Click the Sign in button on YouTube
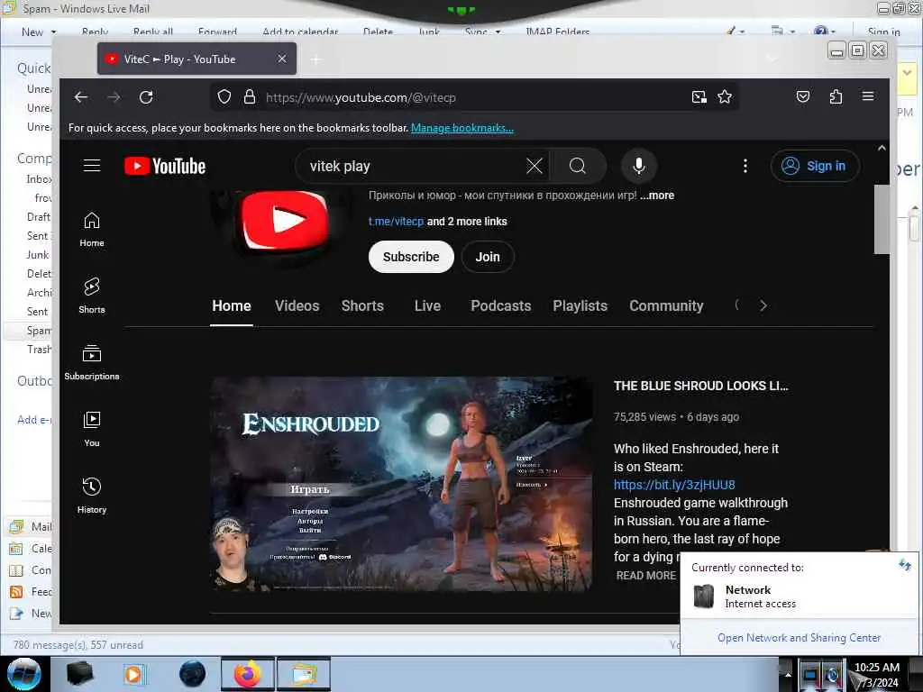The image size is (923, 692). pos(815,166)
